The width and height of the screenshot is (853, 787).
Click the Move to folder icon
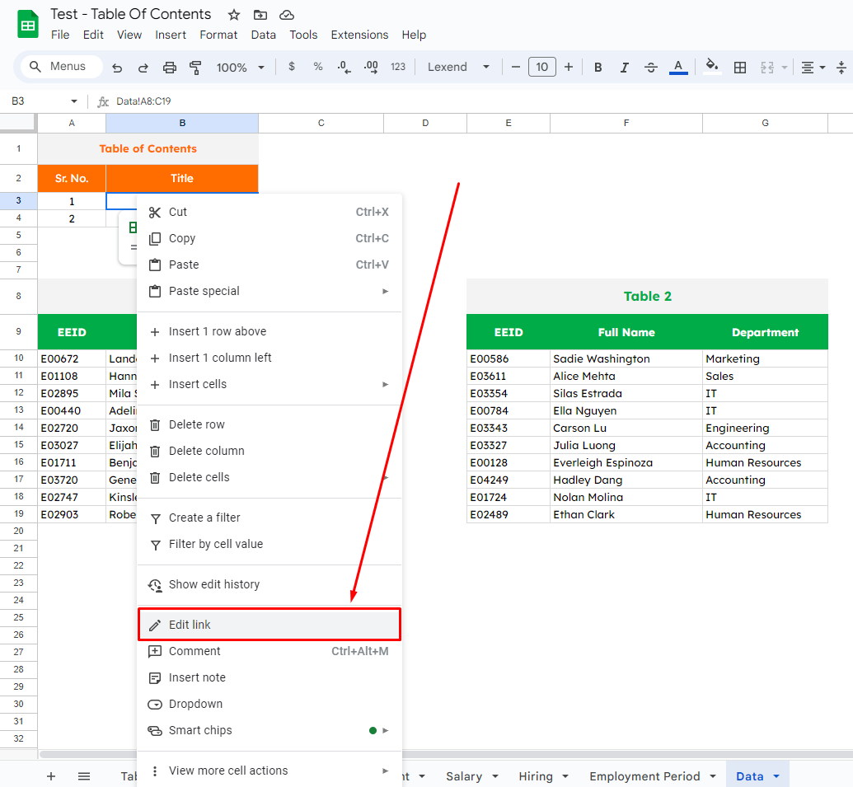pos(260,15)
